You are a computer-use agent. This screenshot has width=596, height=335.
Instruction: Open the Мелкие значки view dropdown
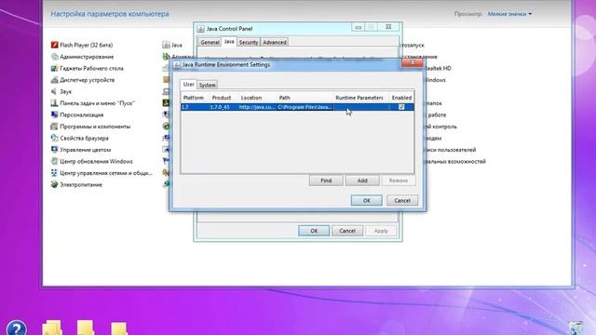pos(509,14)
